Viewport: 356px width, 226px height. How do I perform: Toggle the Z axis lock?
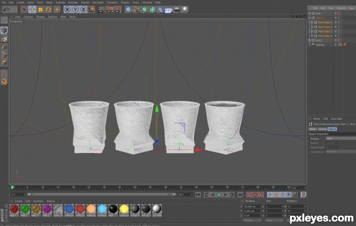(x=83, y=9)
